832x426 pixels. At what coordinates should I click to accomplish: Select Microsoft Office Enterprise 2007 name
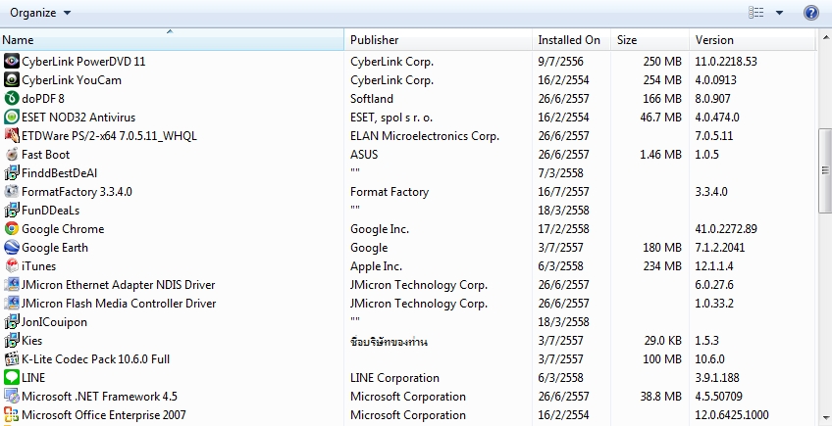pos(104,415)
